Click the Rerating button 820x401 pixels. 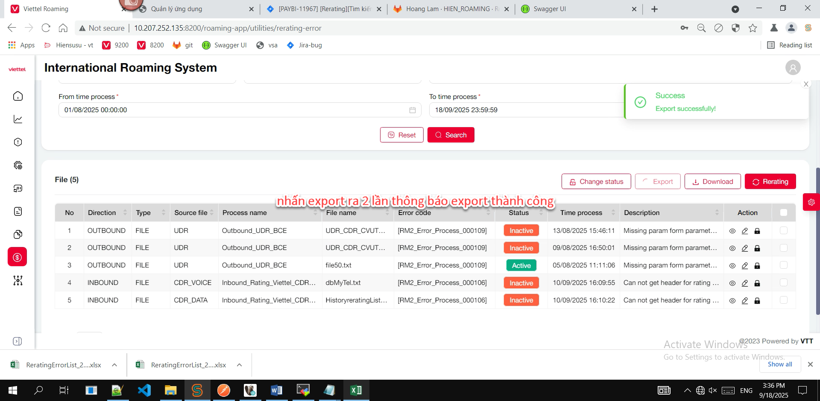tap(770, 181)
